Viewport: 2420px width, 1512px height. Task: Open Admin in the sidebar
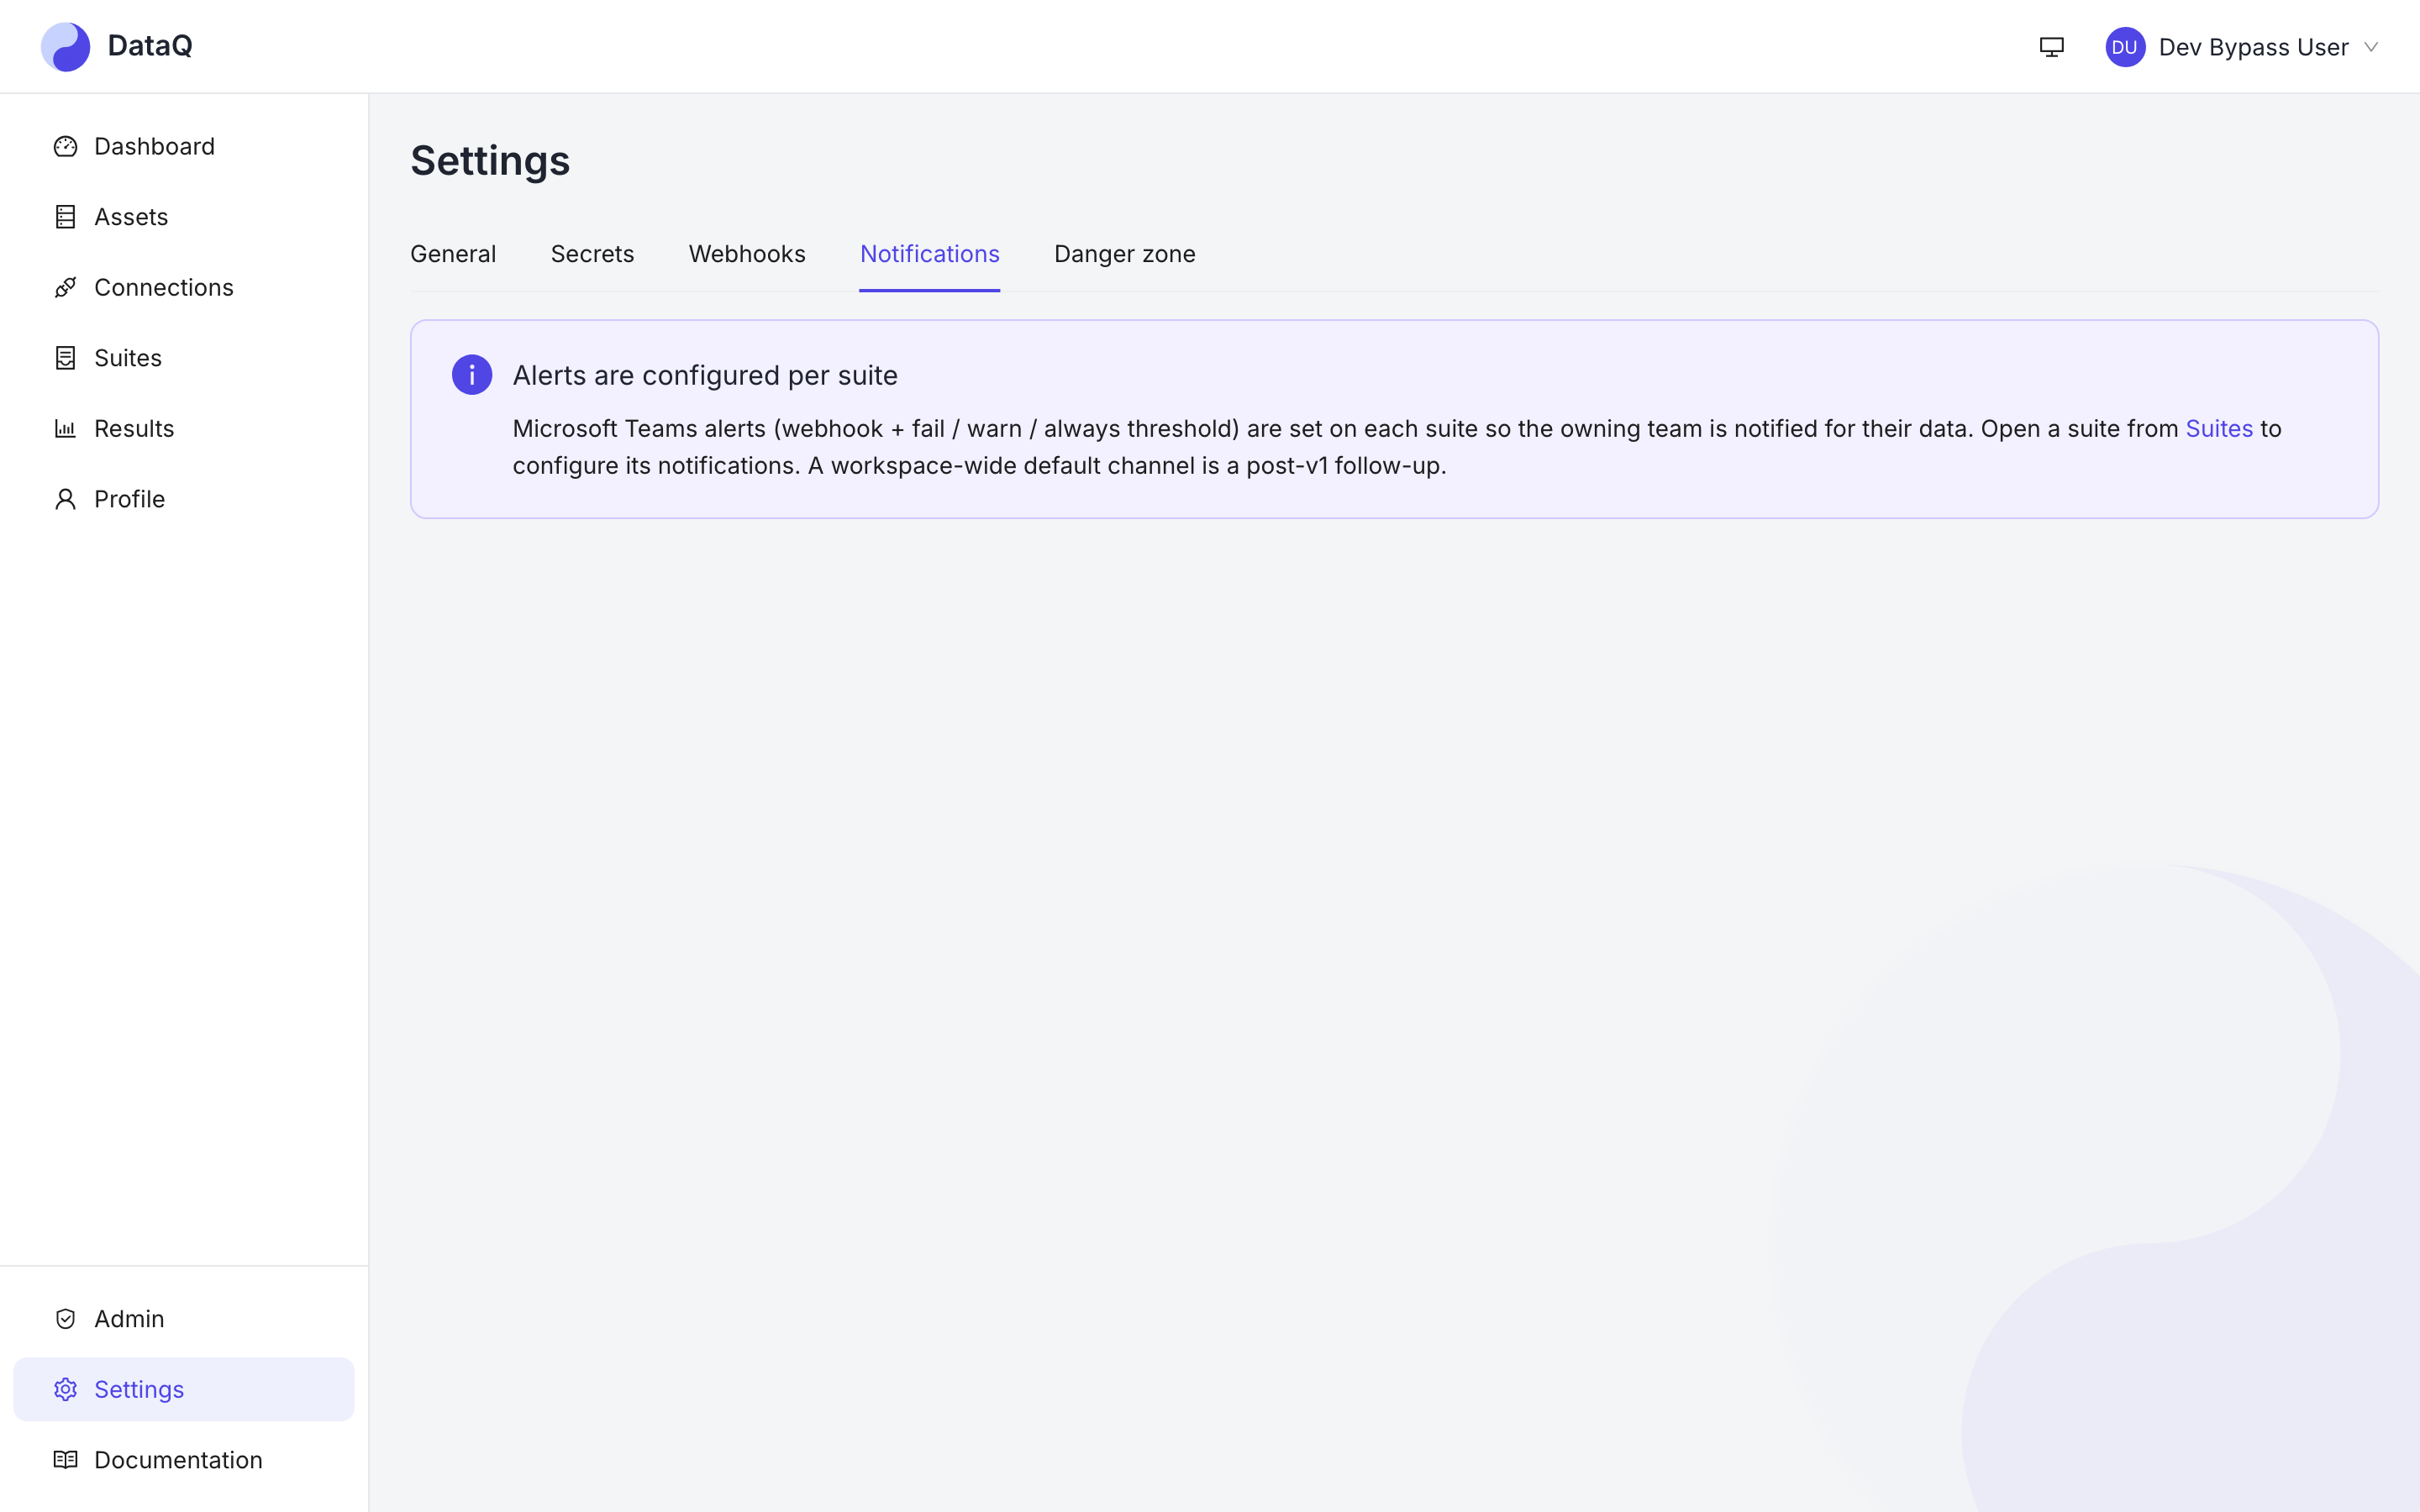tap(184, 1319)
